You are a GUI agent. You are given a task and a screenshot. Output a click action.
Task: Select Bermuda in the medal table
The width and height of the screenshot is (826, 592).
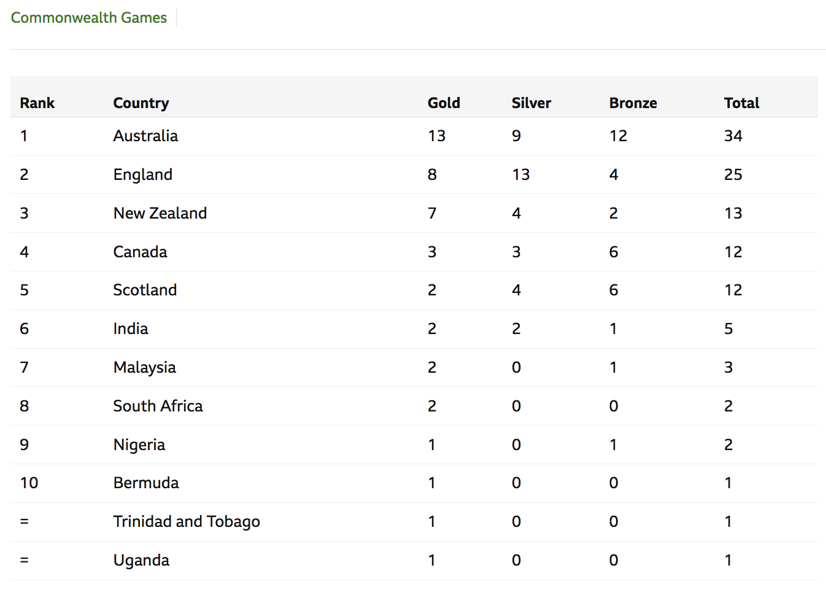(146, 483)
